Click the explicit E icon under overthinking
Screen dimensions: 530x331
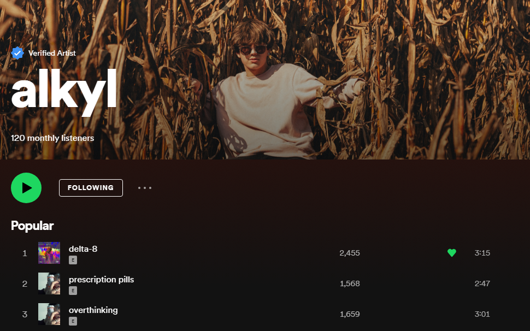(x=73, y=321)
